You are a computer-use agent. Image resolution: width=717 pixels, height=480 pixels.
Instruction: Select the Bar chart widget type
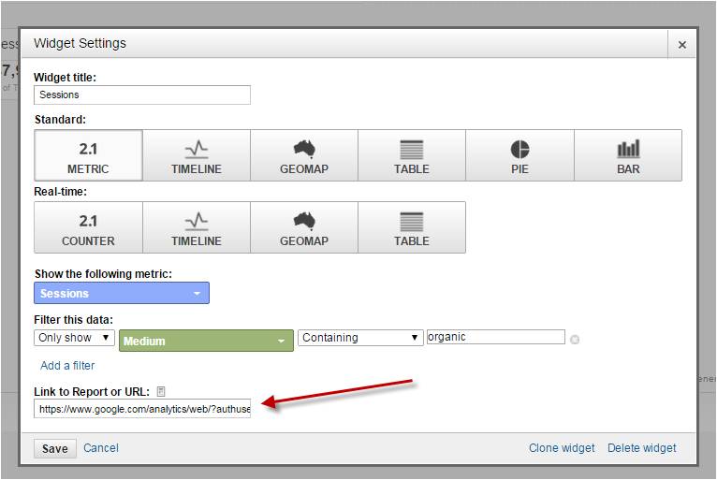tap(628, 155)
